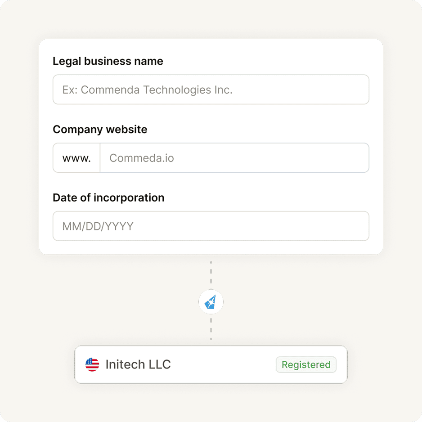Click the www. prefix box

pyautogui.click(x=76, y=158)
